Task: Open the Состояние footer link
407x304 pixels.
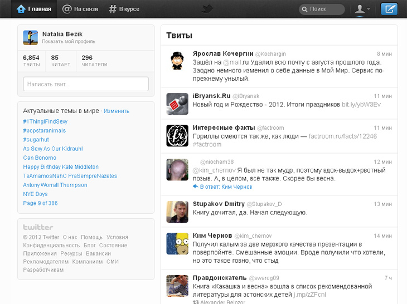Action: (x=113, y=245)
